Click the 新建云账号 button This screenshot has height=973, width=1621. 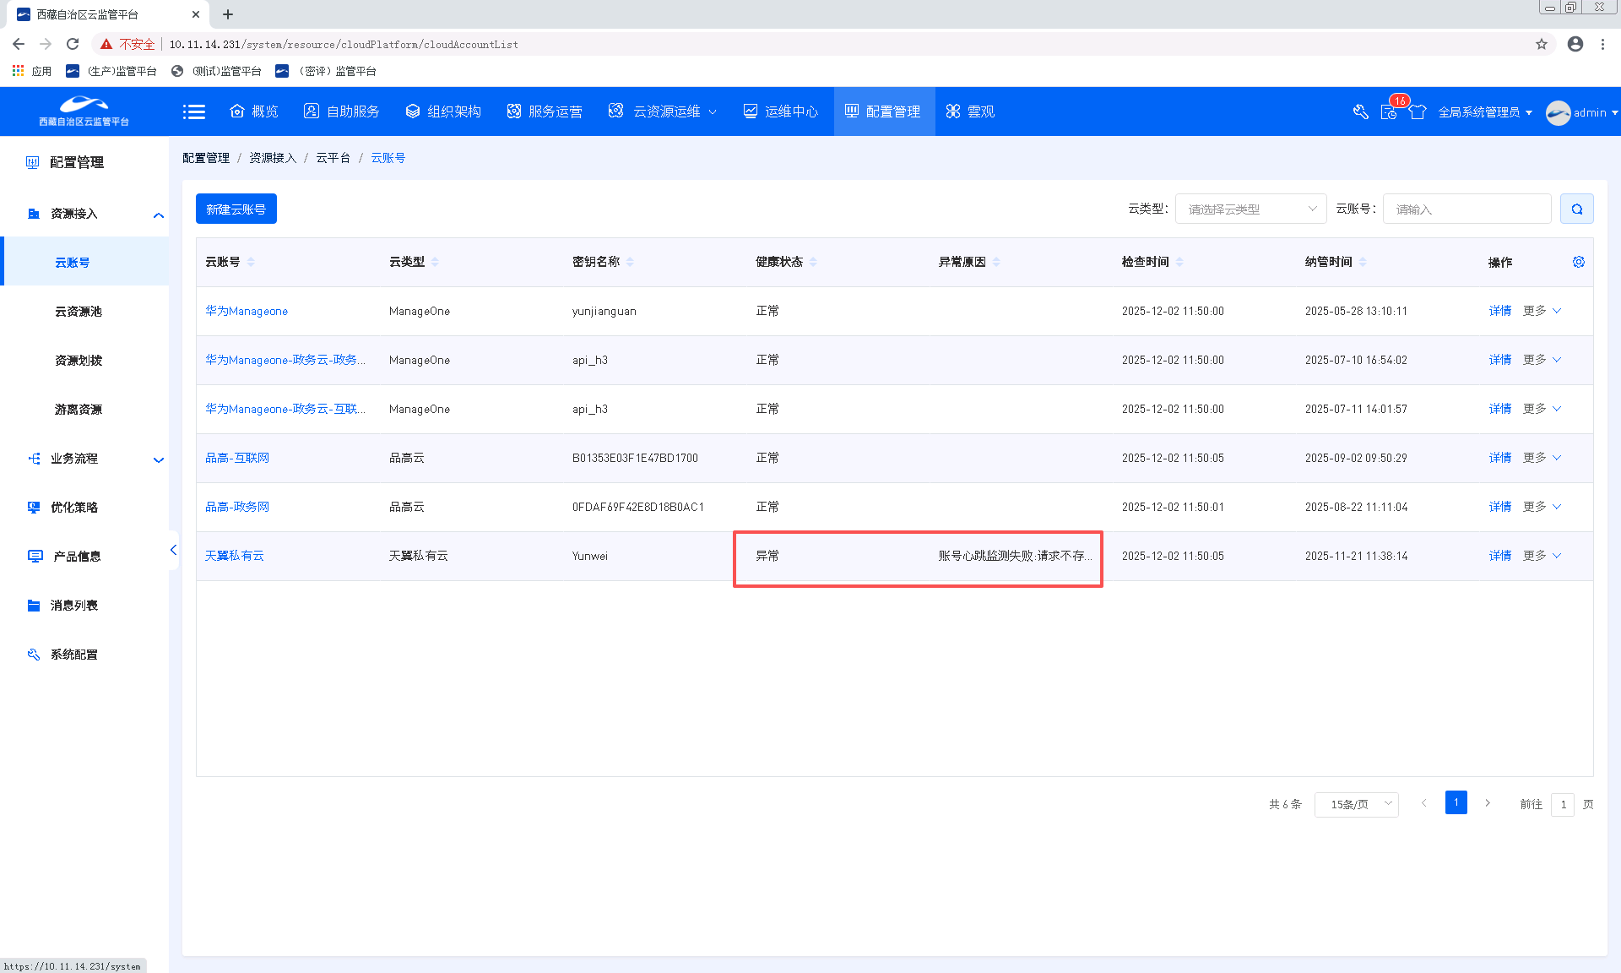(x=236, y=209)
